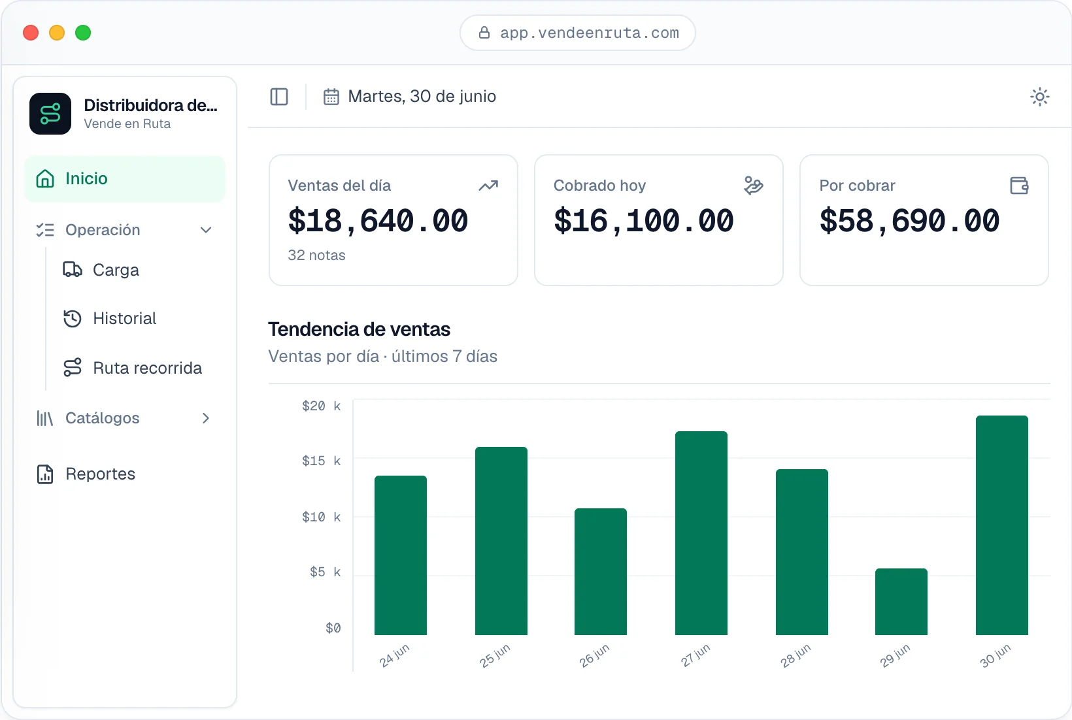This screenshot has height=720, width=1072.
Task: Collapse the Operación section chevron
Action: click(x=206, y=230)
